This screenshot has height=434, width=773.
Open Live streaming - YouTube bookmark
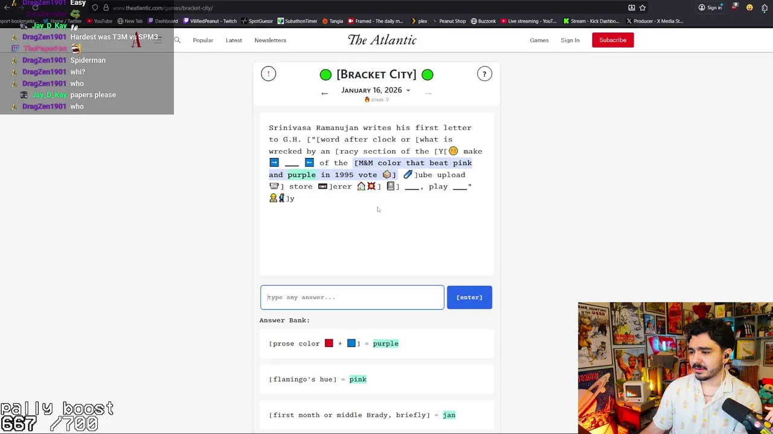528,21
